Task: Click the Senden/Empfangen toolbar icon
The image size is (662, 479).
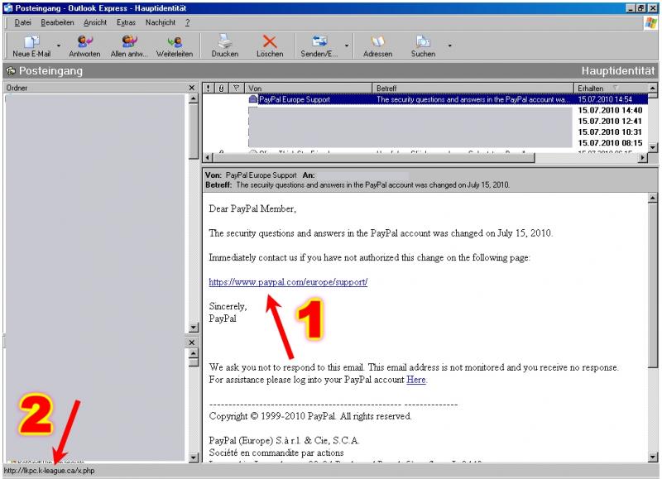Action: [319, 42]
